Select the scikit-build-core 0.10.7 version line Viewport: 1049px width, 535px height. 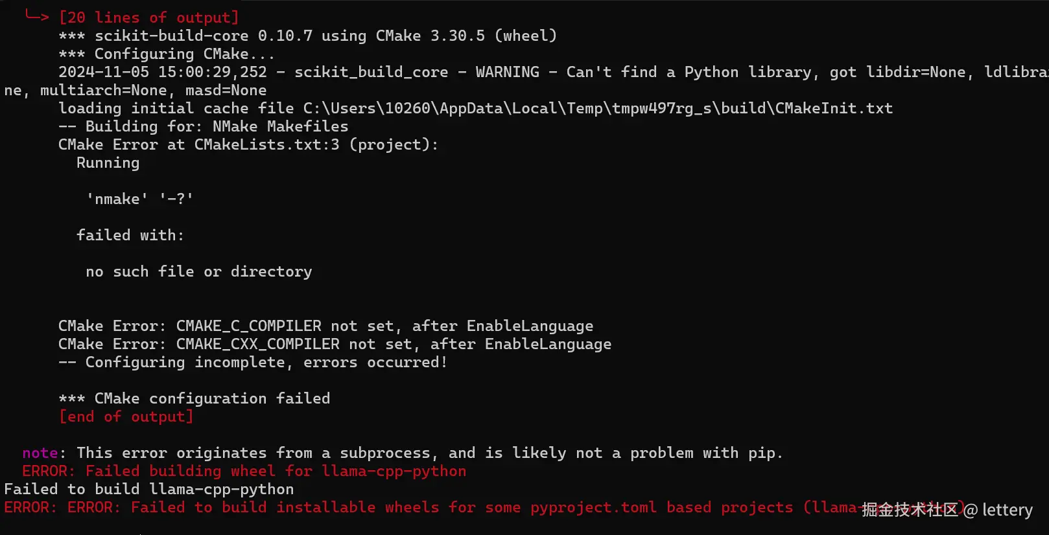click(x=307, y=36)
